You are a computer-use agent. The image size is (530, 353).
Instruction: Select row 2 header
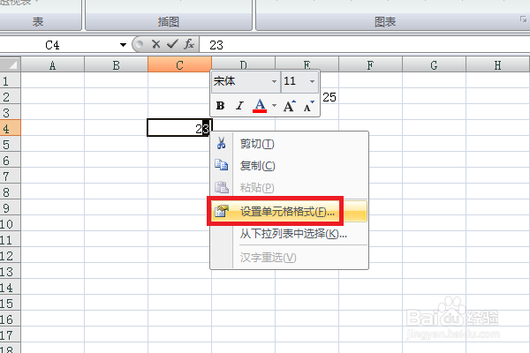click(10, 96)
